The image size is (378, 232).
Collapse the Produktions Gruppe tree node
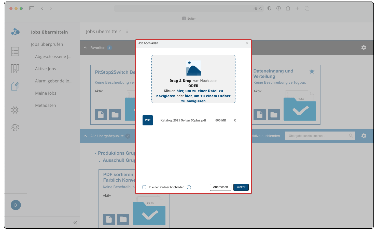click(95, 153)
